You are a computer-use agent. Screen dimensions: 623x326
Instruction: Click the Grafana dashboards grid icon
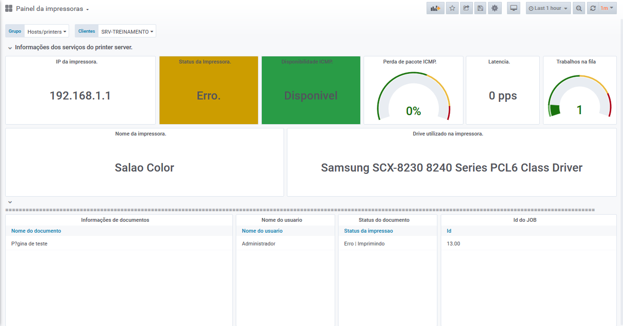[x=9, y=9]
